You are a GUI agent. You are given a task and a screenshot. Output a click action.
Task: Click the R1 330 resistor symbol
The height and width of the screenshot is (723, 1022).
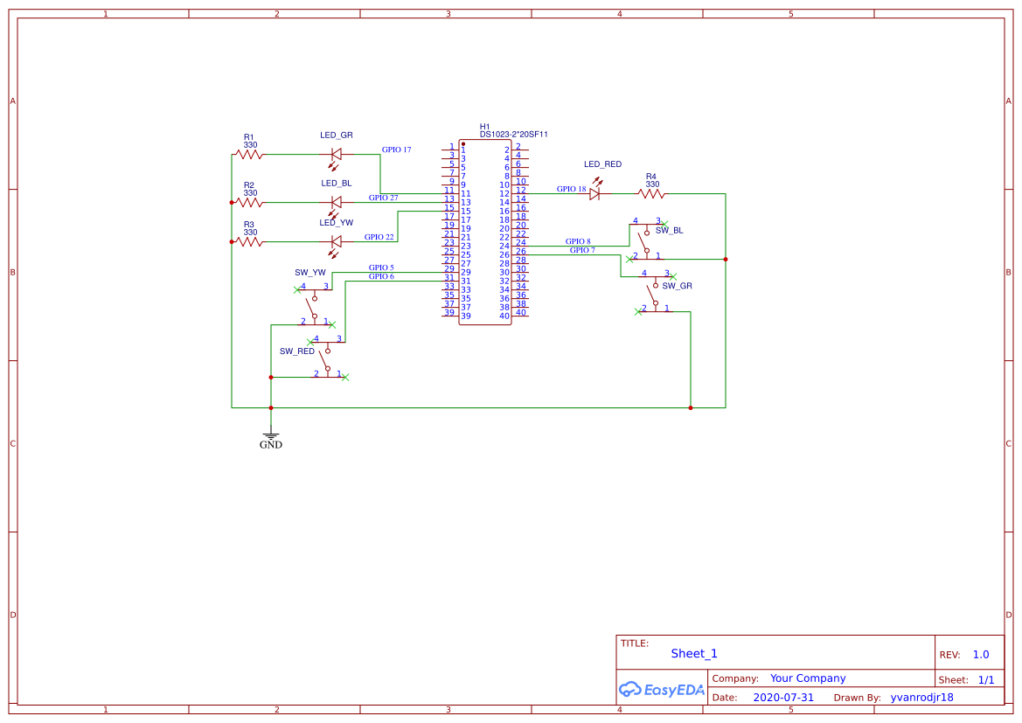(x=248, y=155)
